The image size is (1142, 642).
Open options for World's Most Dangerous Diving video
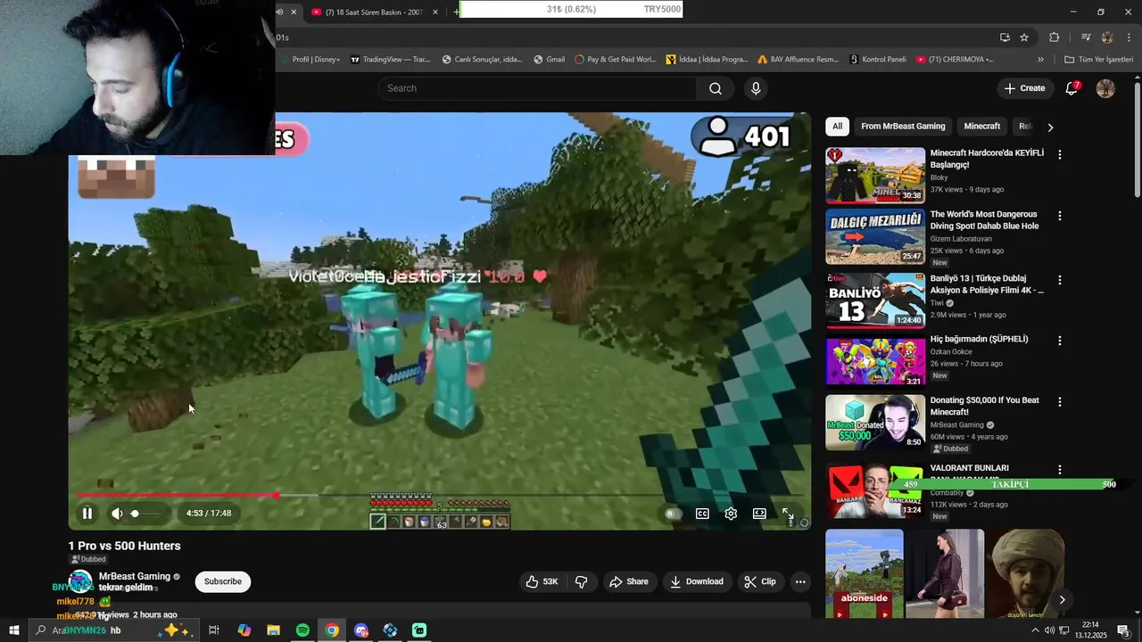pos(1060,216)
